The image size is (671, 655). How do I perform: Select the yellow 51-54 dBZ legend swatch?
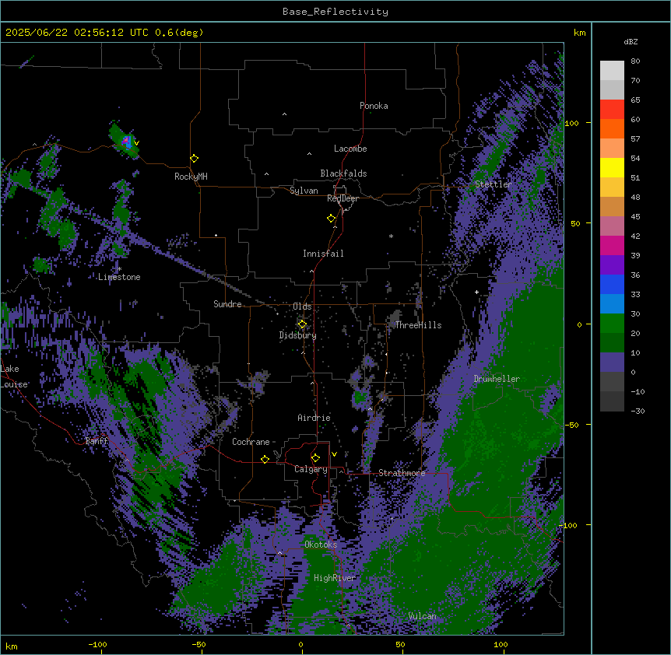click(x=612, y=167)
